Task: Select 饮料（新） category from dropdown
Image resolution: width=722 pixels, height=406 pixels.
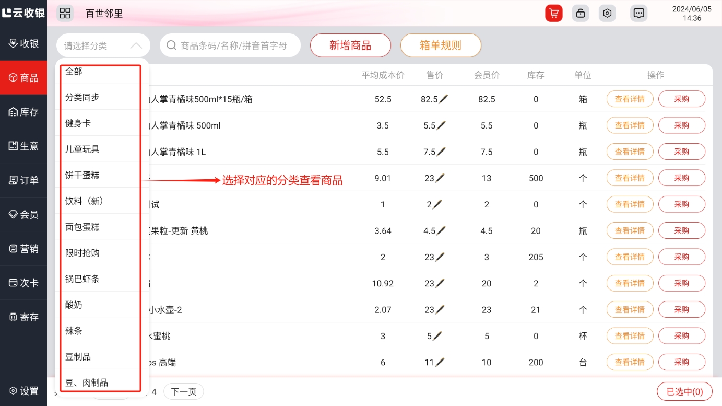Action: [x=85, y=201]
